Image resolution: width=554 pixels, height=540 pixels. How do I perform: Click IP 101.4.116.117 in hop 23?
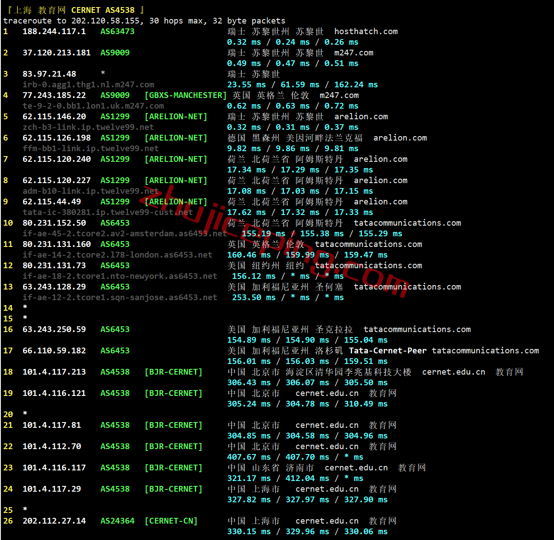54,468
